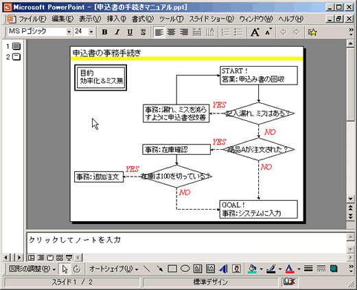The width and height of the screenshot is (357, 290).
Task: Start slide show from view buttons
Action: point(69,258)
